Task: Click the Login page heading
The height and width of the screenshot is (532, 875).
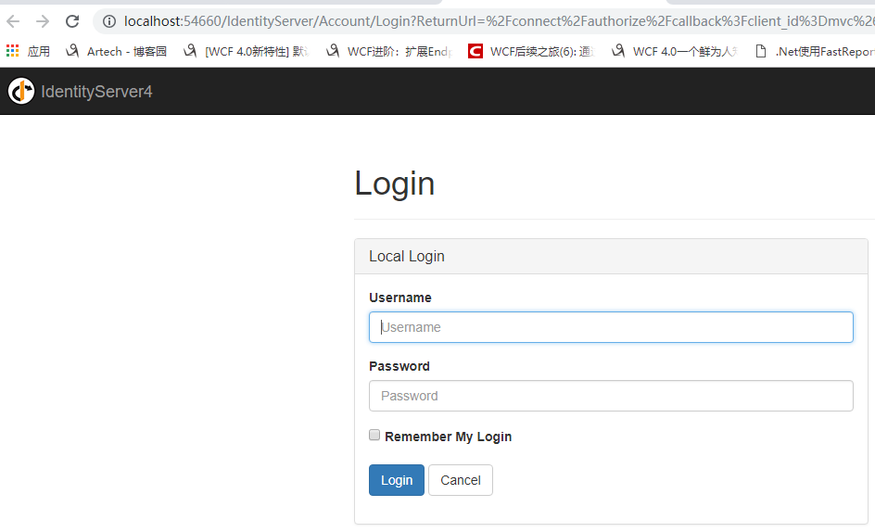Action: (x=395, y=184)
